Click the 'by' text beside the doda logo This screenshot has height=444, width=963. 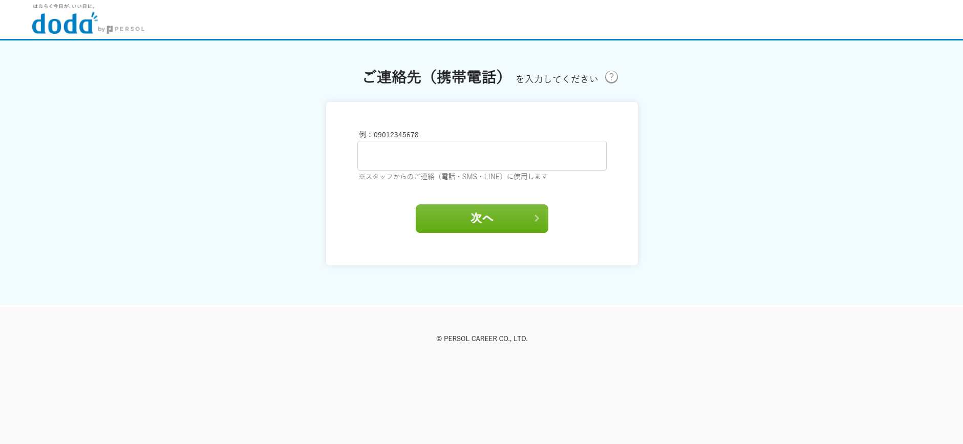click(101, 29)
